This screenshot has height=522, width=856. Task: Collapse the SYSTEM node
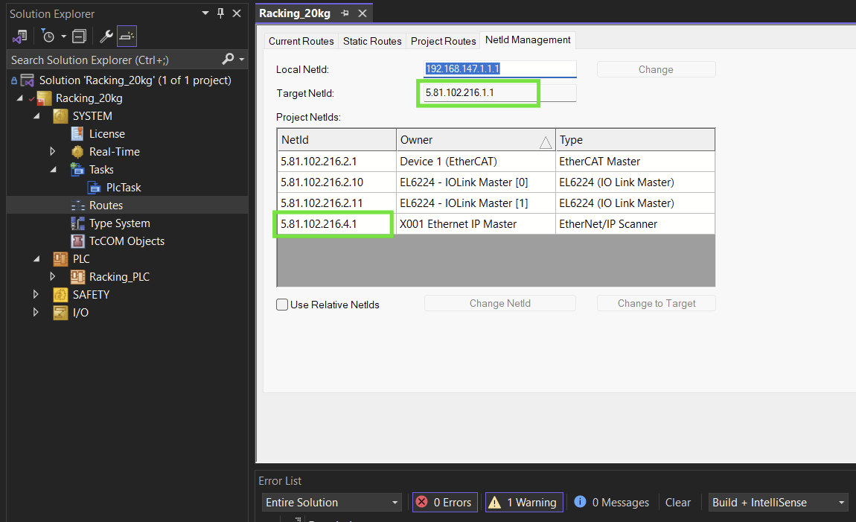36,116
